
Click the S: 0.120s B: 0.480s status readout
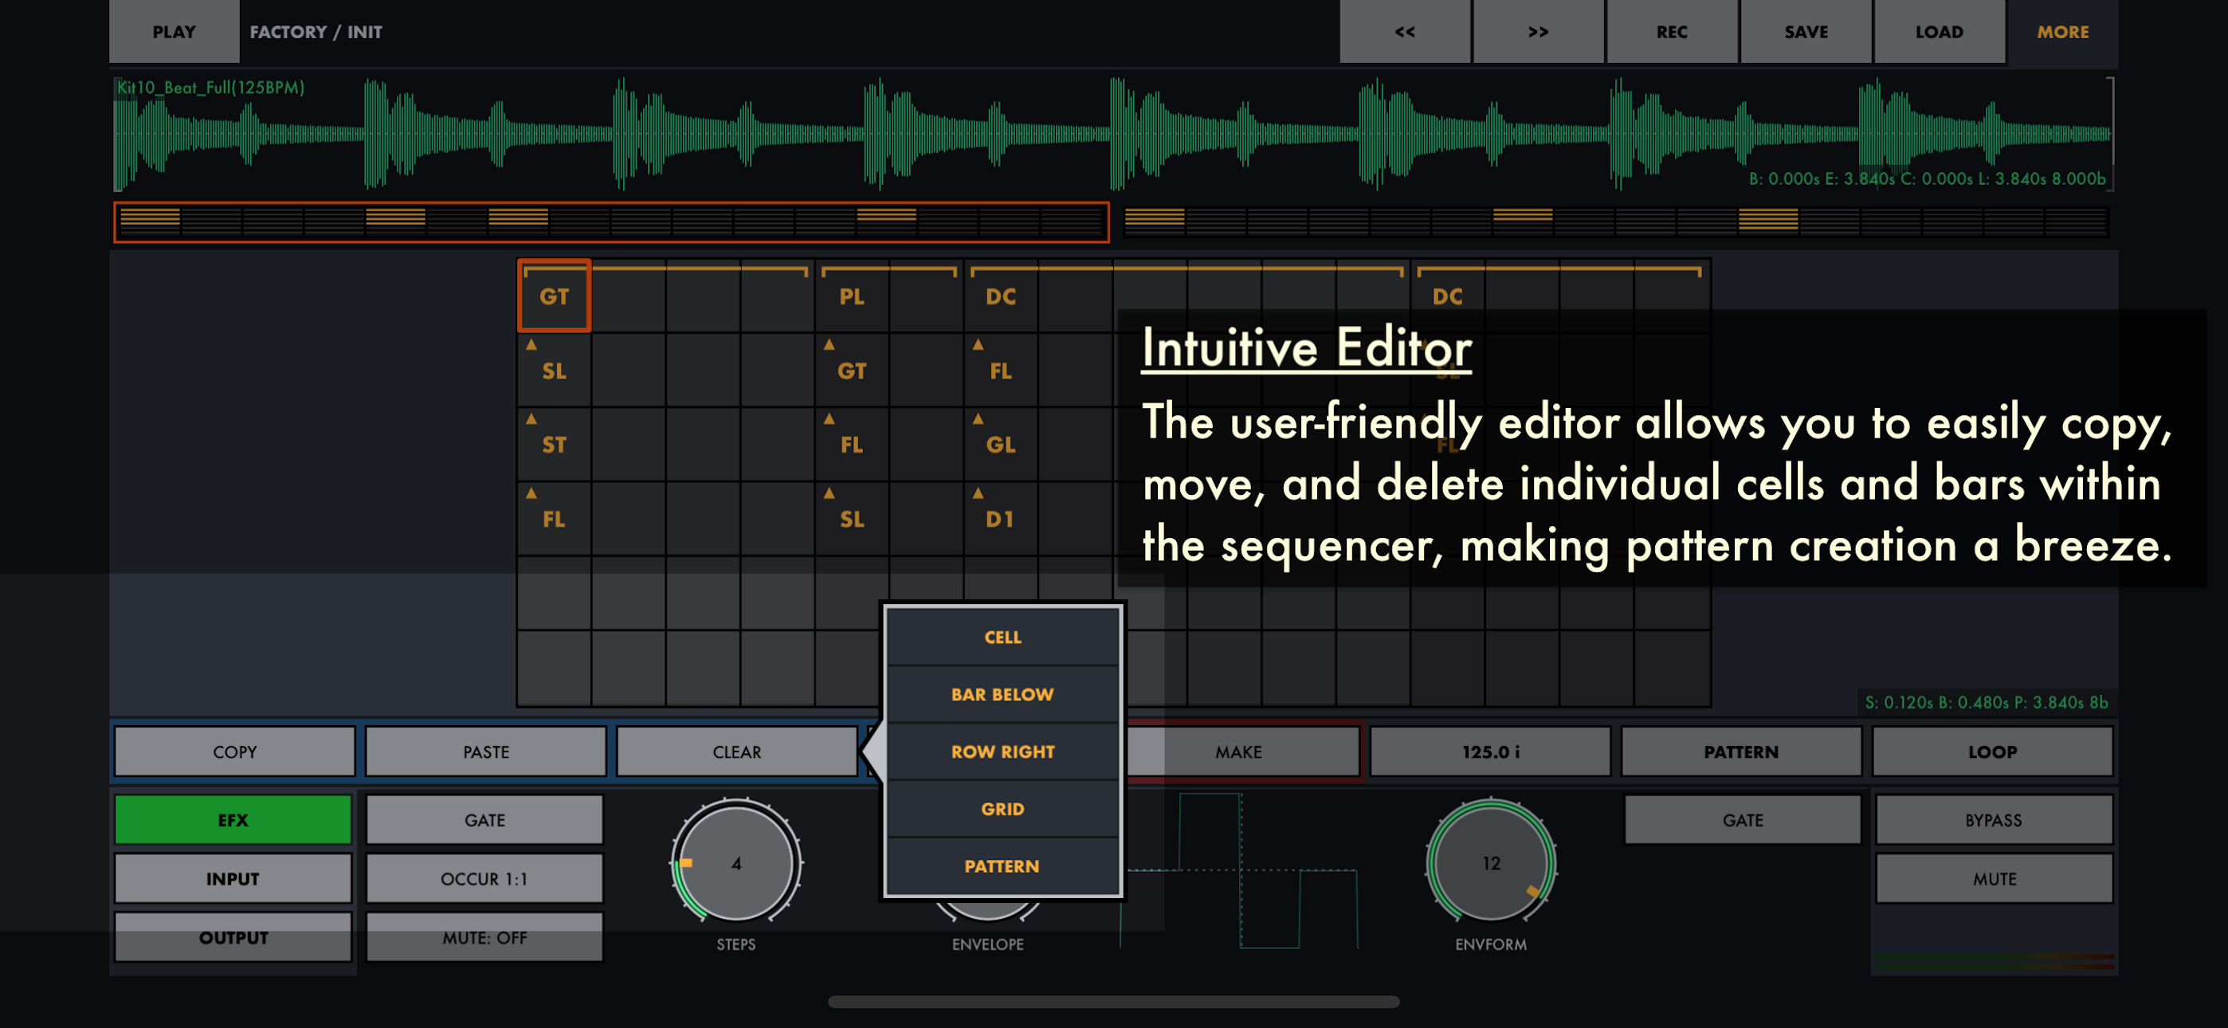coord(1985,702)
